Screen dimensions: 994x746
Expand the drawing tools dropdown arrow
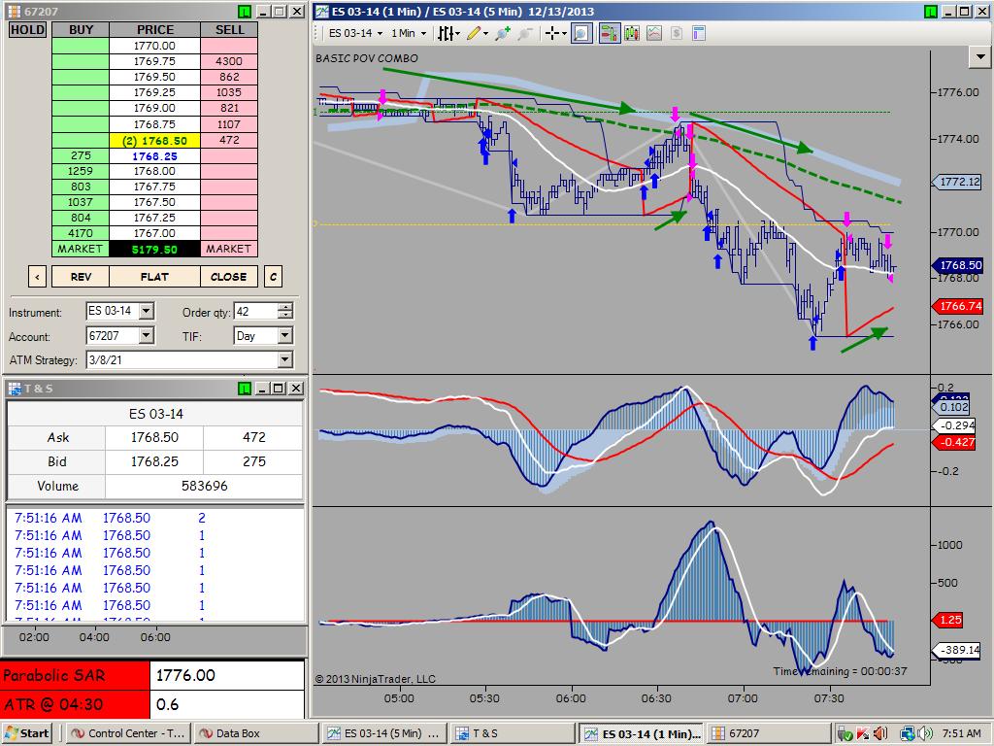485,34
